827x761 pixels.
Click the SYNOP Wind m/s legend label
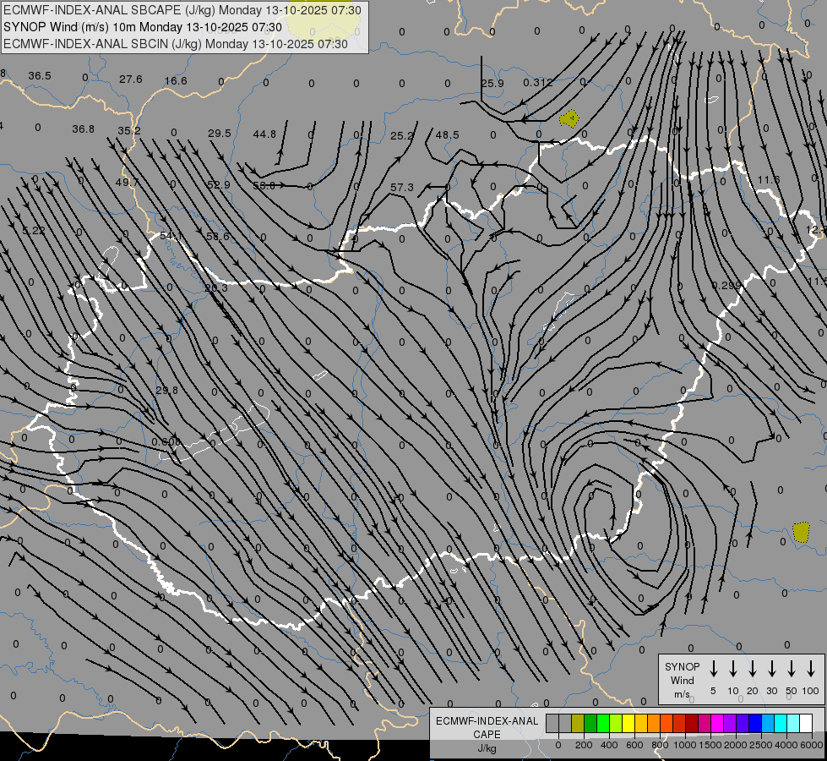tap(682, 680)
